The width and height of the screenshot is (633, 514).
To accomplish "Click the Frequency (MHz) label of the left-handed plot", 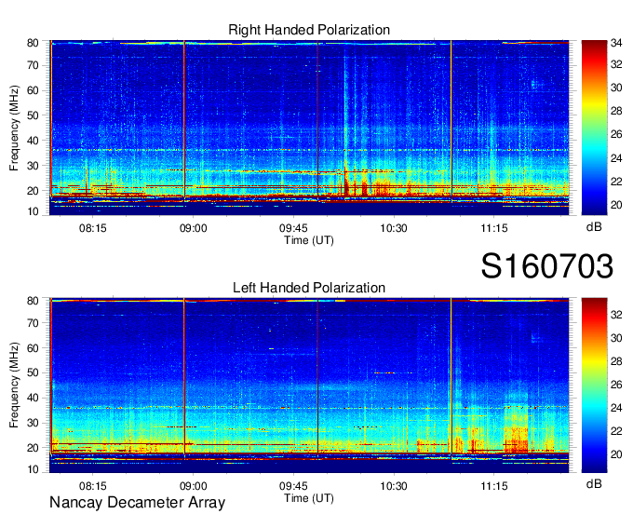I will [x=14, y=385].
